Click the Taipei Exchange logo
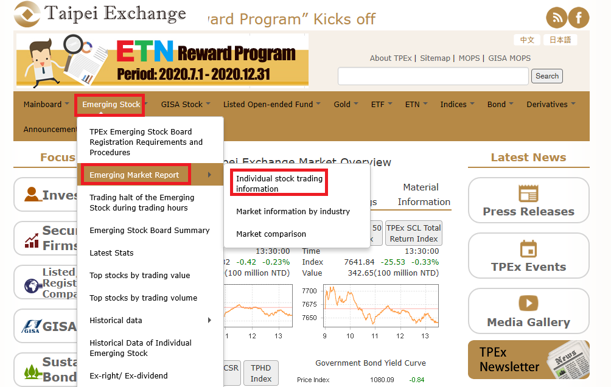 (100, 14)
